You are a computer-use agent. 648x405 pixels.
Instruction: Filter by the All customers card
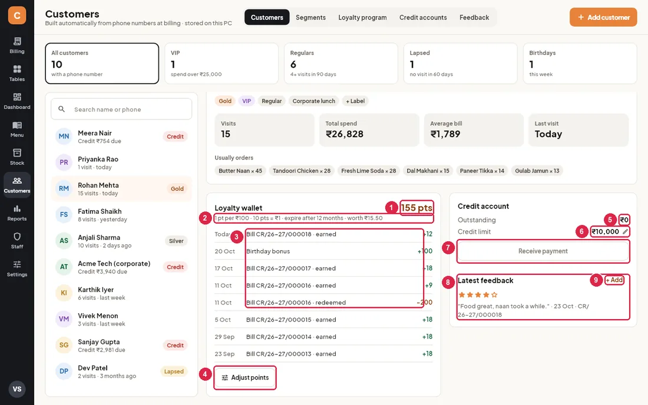(x=102, y=63)
